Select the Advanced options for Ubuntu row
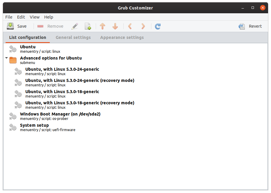271x193 pixels. [135, 60]
